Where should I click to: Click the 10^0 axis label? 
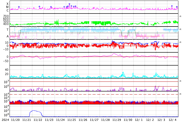[x=6, y=115]
